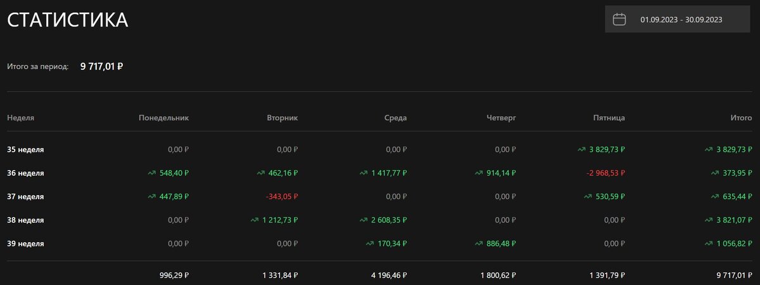Click the Wednesday value 2 608,35 ₽
The image size is (760, 285).
click(x=389, y=220)
